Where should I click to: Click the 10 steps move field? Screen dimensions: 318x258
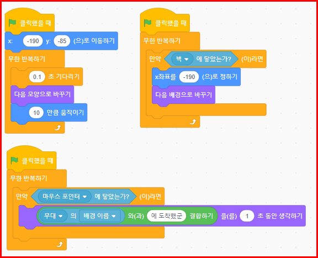pyautogui.click(x=36, y=113)
